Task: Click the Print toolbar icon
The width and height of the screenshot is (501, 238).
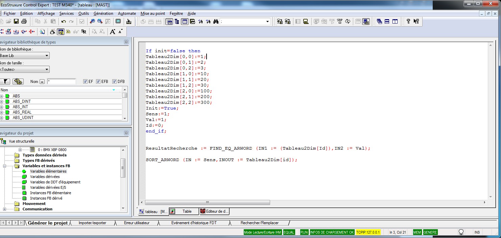Action: (24, 22)
